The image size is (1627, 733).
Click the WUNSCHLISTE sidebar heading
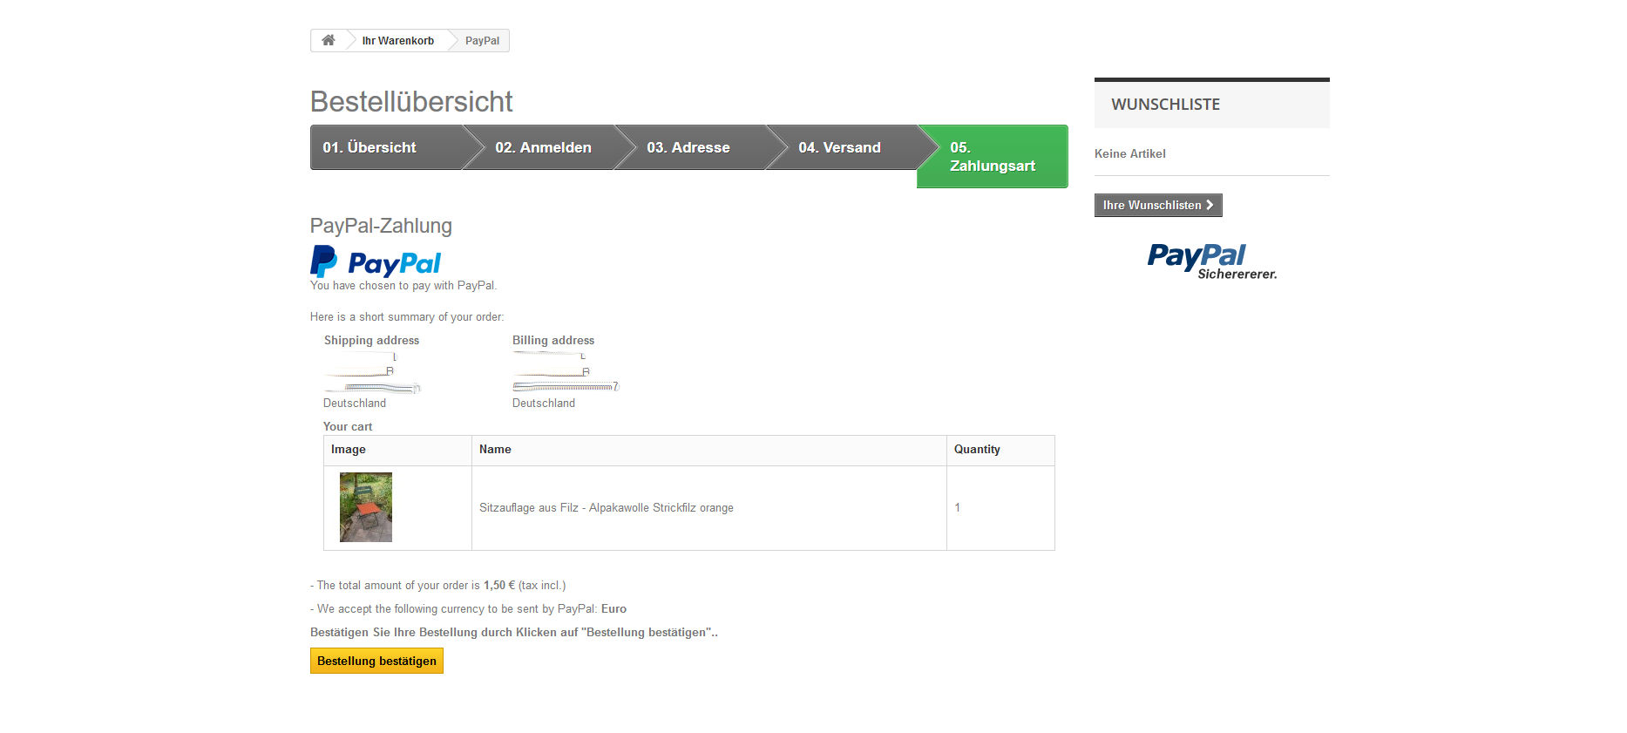1165,105
